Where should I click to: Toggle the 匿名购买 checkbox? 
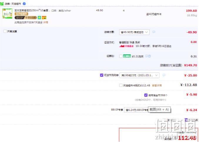tap(186, 120)
